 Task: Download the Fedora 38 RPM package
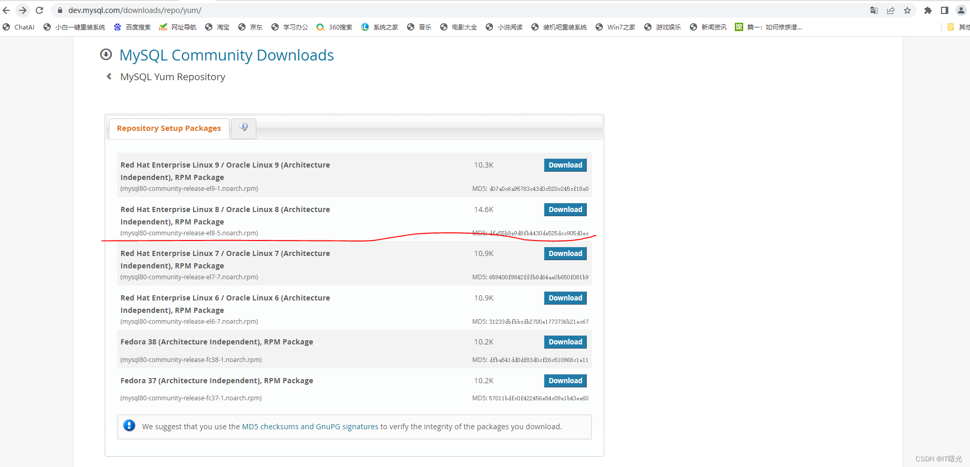pyautogui.click(x=566, y=342)
